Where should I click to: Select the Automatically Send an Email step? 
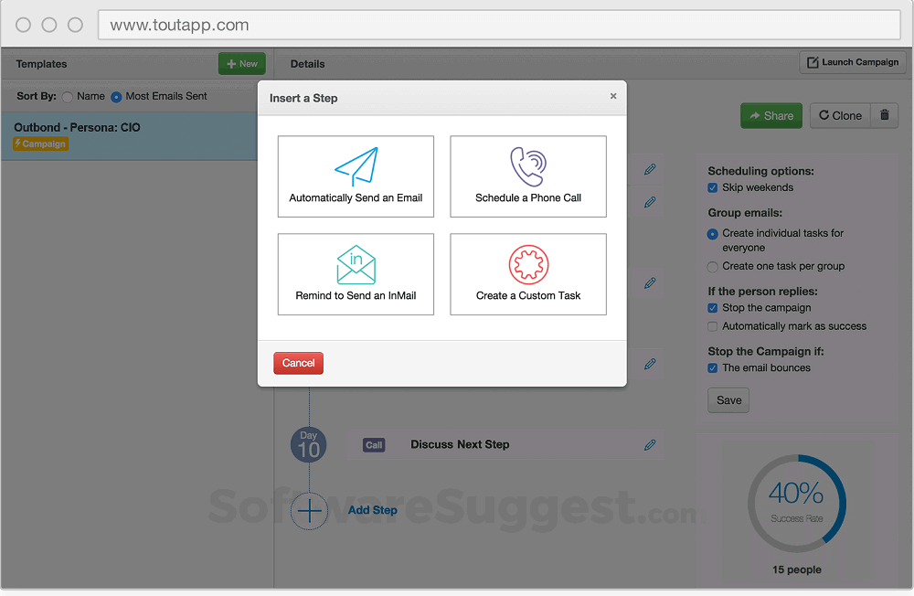pyautogui.click(x=355, y=176)
